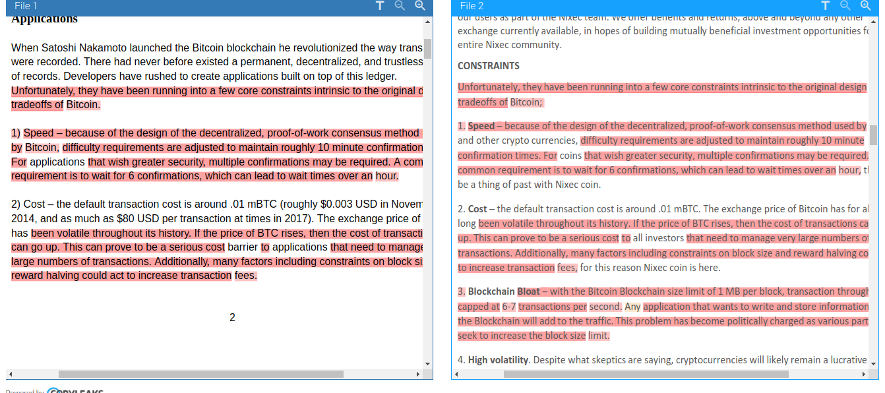Zoom out File 2 with minus magnifier
Screen dimensions: 885x393
[845, 5]
